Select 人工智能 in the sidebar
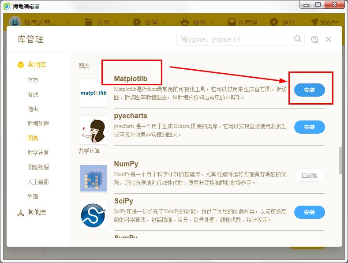This screenshot has width=348, height=263. [38, 182]
